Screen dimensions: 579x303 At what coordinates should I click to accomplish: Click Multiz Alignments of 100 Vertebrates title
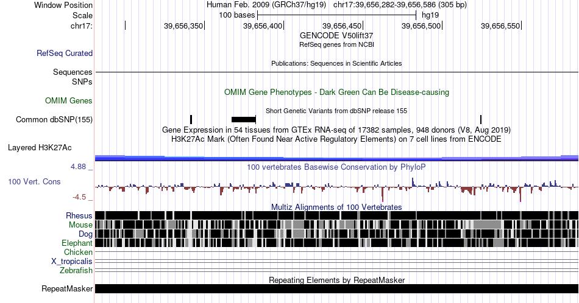click(336, 207)
